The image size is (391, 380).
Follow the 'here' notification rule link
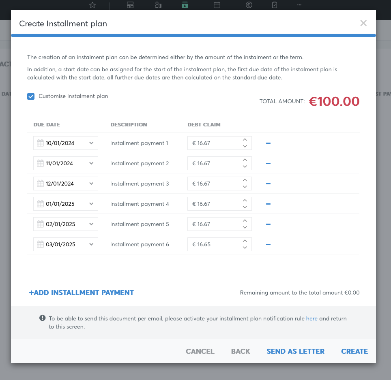[312, 318]
